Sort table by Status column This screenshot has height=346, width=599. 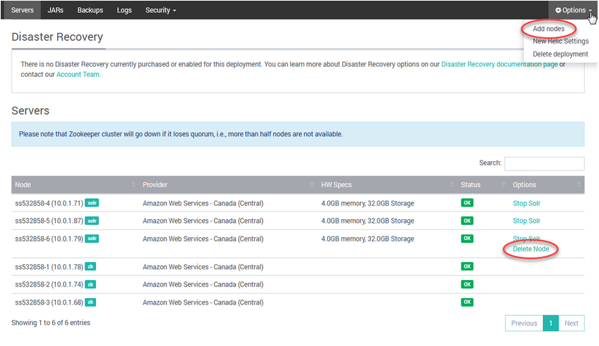(483, 185)
